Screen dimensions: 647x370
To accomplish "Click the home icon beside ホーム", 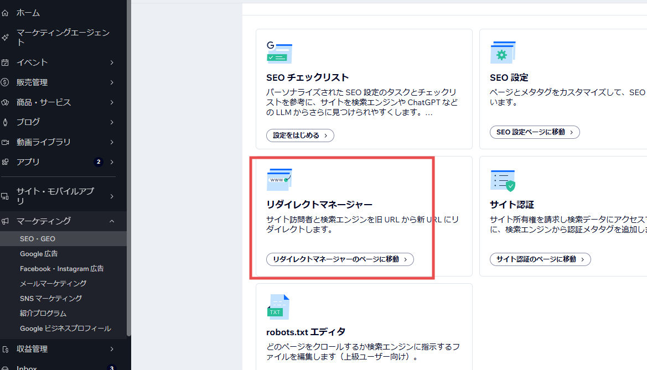I will (6, 12).
